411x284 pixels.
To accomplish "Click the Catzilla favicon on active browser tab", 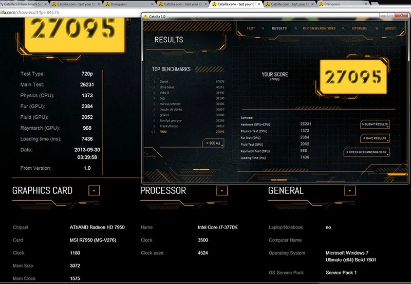I will [214, 4].
